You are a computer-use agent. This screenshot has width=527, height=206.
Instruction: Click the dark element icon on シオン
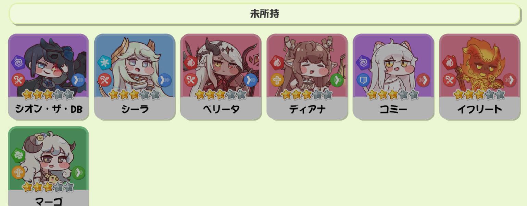(x=18, y=63)
